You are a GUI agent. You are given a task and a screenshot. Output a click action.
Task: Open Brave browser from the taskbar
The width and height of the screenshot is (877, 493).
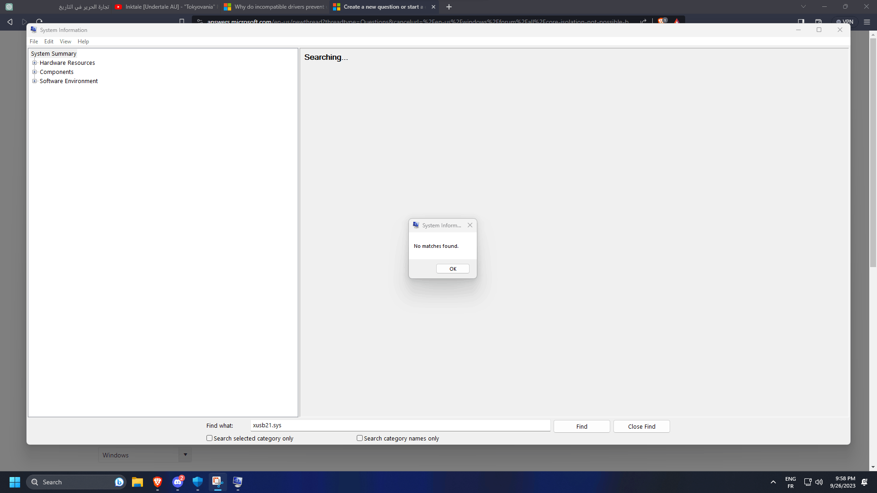158,482
